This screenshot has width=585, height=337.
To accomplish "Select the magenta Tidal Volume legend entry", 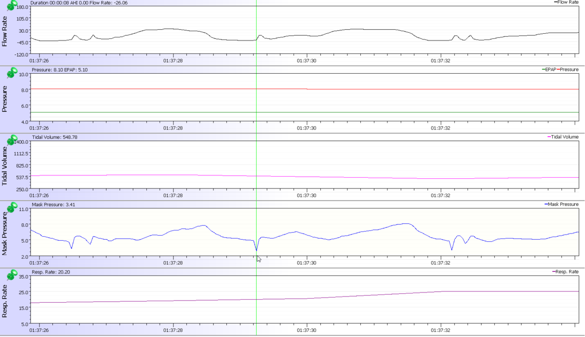I will pyautogui.click(x=563, y=137).
